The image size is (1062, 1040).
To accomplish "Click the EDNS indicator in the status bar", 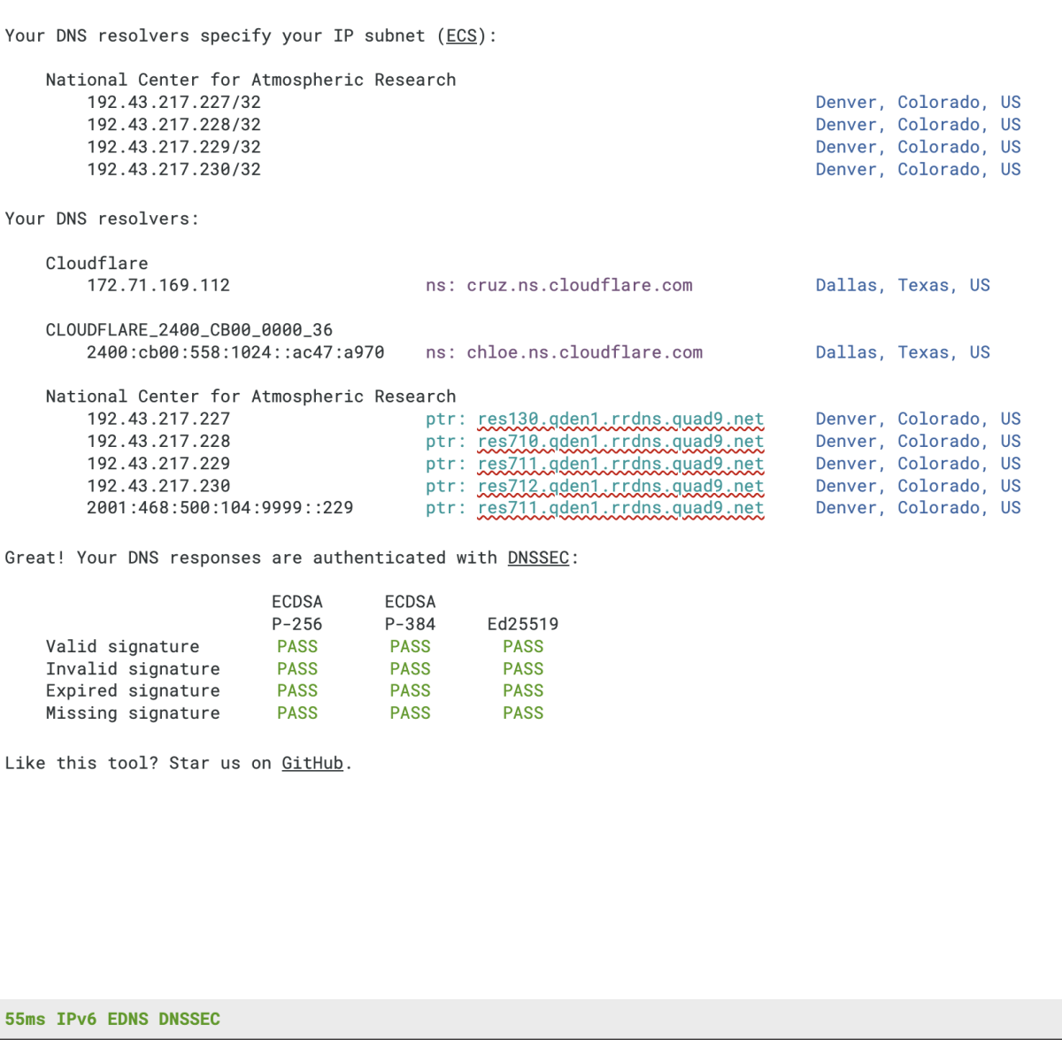I will (x=127, y=1020).
